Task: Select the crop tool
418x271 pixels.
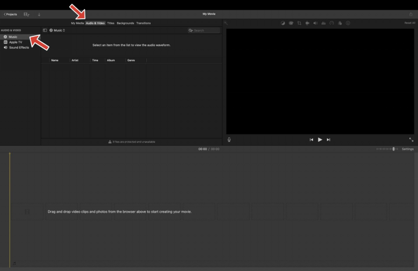Action: (x=299, y=23)
